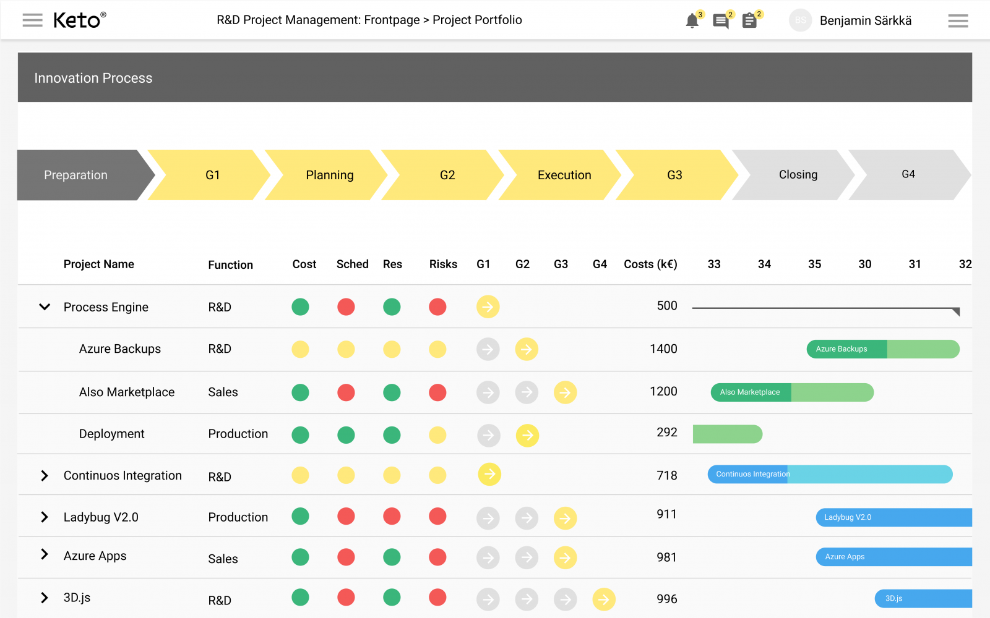Open the Process Engine project name

pos(106,307)
